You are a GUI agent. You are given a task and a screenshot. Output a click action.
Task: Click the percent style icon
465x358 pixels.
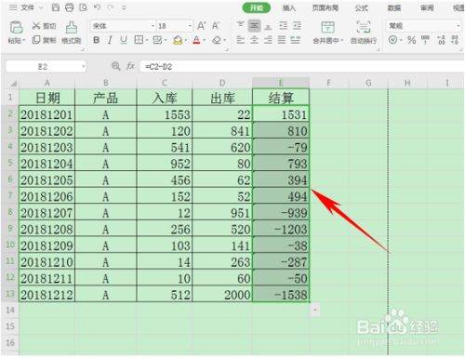(411, 40)
